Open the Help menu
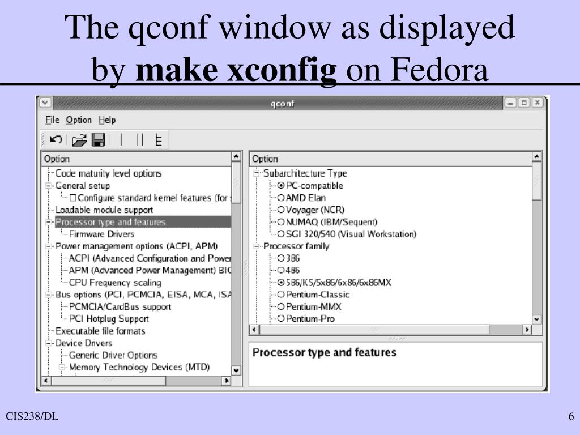The height and width of the screenshot is (435, 580). point(107,120)
